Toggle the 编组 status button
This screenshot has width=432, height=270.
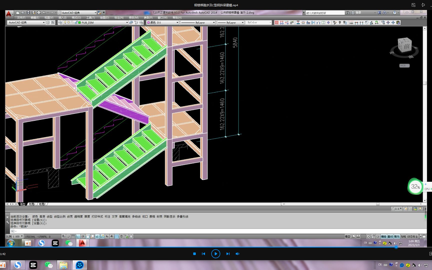(x=383, y=236)
